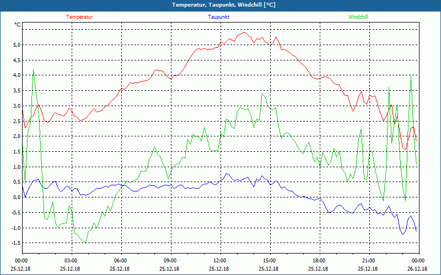Click the '12:00' time axis label
This screenshot has height=275, width=441.
220,261
